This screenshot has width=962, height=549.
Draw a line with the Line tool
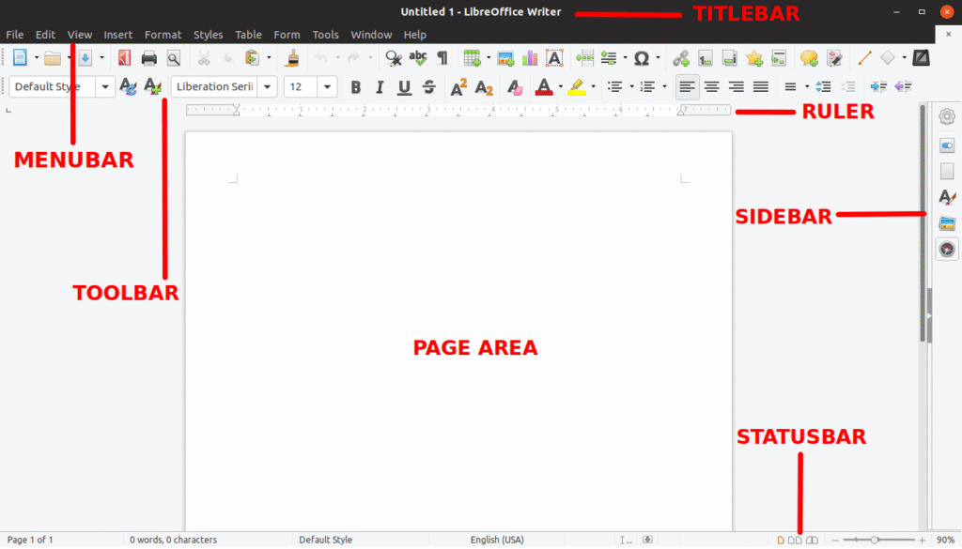tap(864, 58)
